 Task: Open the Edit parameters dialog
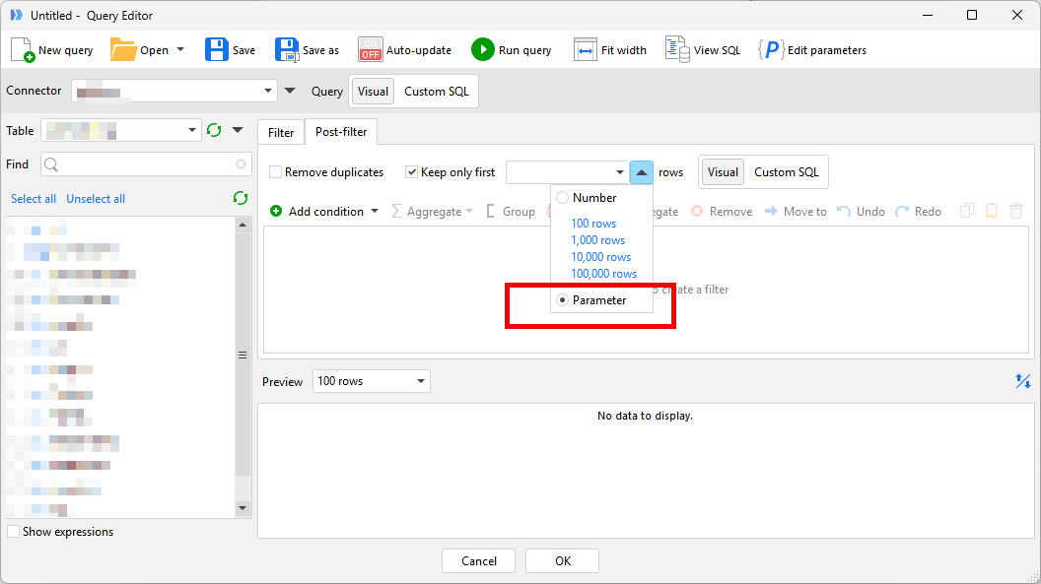(x=771, y=50)
